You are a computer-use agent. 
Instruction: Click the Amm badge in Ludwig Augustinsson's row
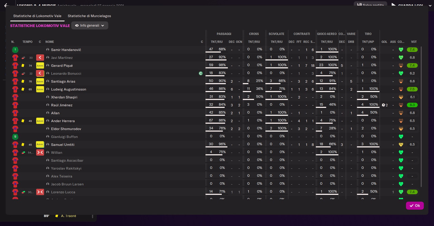coord(40,89)
